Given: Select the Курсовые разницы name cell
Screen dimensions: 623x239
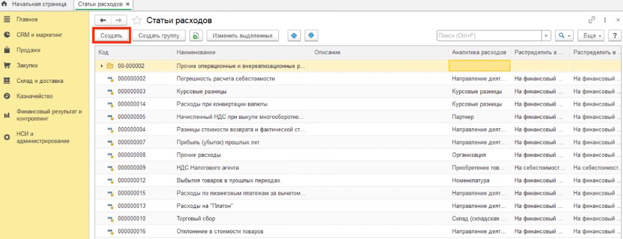Looking at the screenshot, I should click(x=242, y=91).
